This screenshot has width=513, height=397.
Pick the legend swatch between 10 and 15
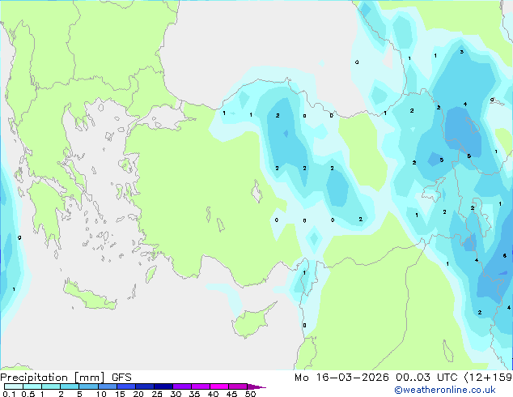coord(108,386)
